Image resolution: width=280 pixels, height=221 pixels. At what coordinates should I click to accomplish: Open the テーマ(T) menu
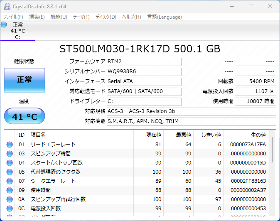81,17
